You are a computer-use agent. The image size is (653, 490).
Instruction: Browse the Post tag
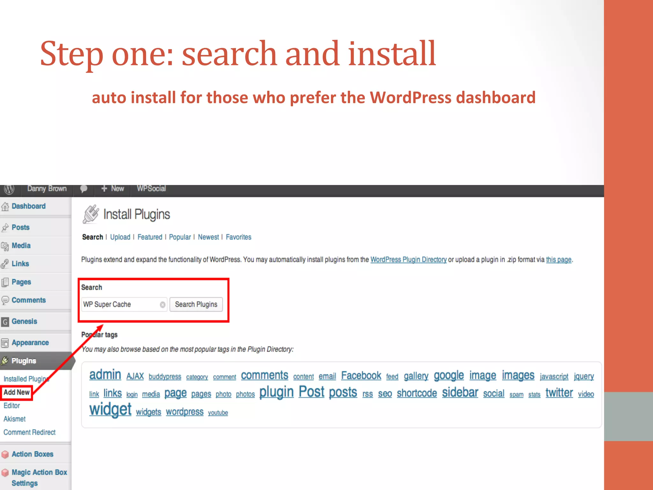pos(312,392)
